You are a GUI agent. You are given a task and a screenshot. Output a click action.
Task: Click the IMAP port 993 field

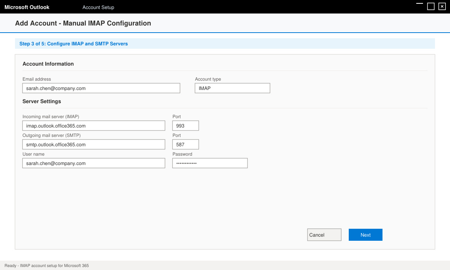point(186,126)
